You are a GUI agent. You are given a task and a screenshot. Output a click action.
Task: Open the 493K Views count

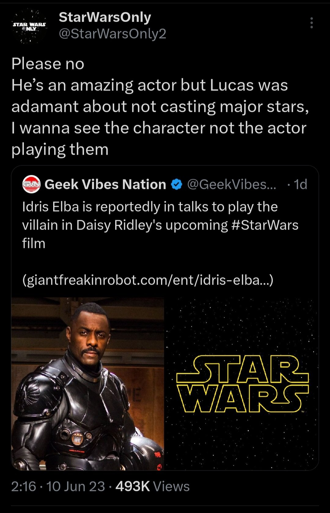(152, 486)
